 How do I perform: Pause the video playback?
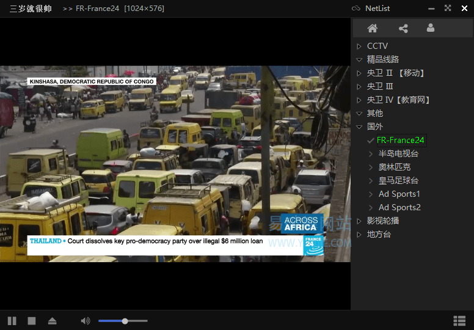[12, 321]
